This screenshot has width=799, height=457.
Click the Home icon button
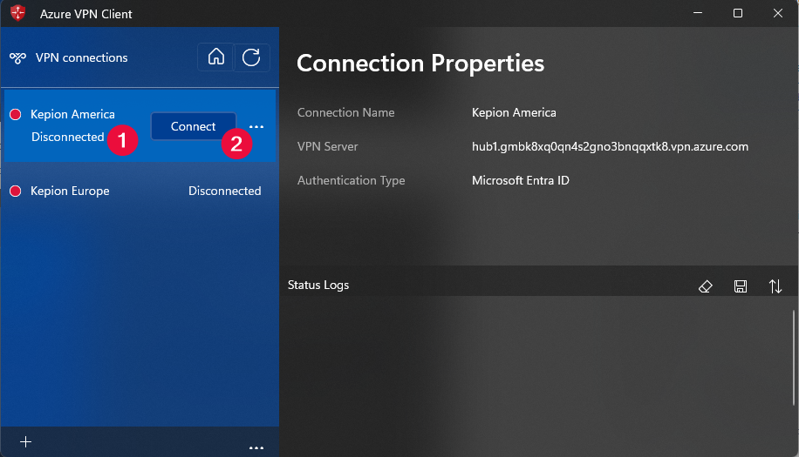(x=216, y=57)
